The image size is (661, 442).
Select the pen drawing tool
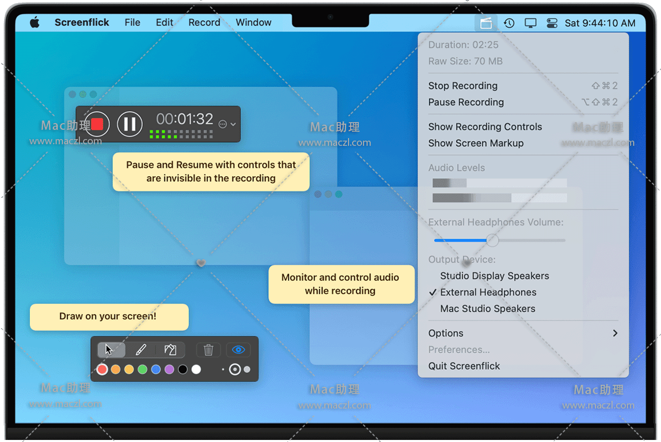coord(141,350)
